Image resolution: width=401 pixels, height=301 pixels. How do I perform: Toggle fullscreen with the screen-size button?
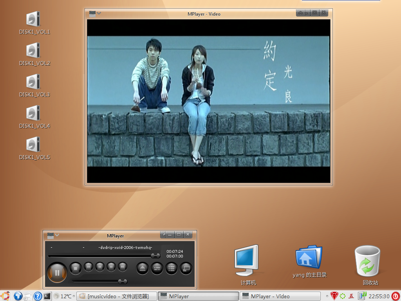click(186, 268)
